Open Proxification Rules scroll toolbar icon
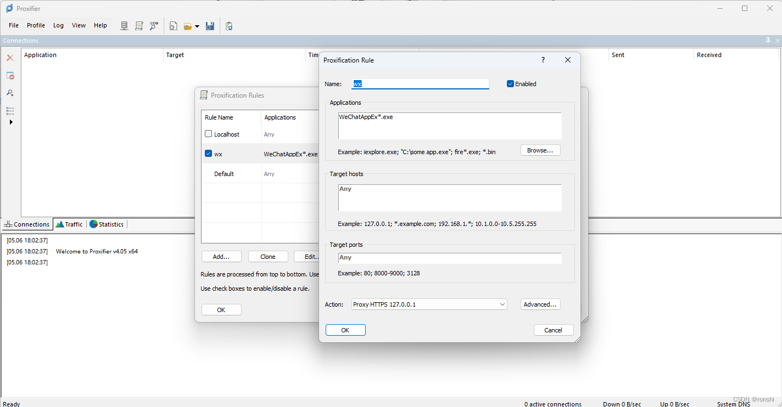The height and width of the screenshot is (407, 782). coord(139,26)
